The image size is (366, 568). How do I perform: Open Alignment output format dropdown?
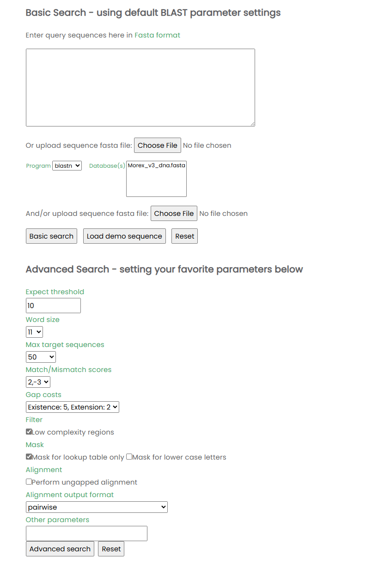[x=97, y=507]
